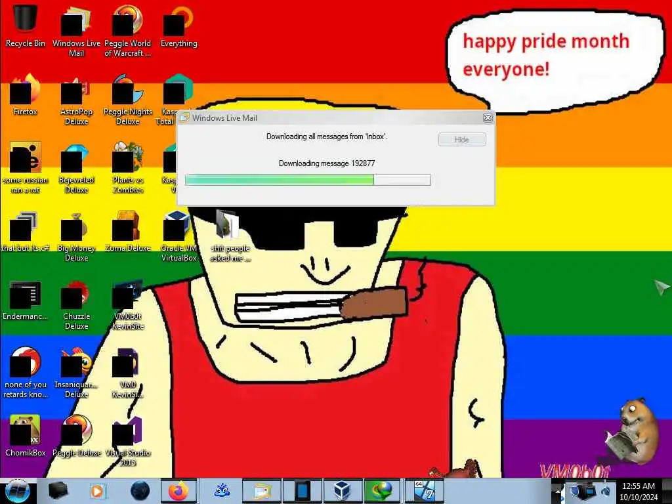Open Internet Download Manager globe on taskbar
The width and height of the screenshot is (672, 504).
(x=381, y=491)
